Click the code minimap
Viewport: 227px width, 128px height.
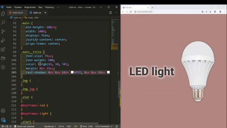pos(115,35)
